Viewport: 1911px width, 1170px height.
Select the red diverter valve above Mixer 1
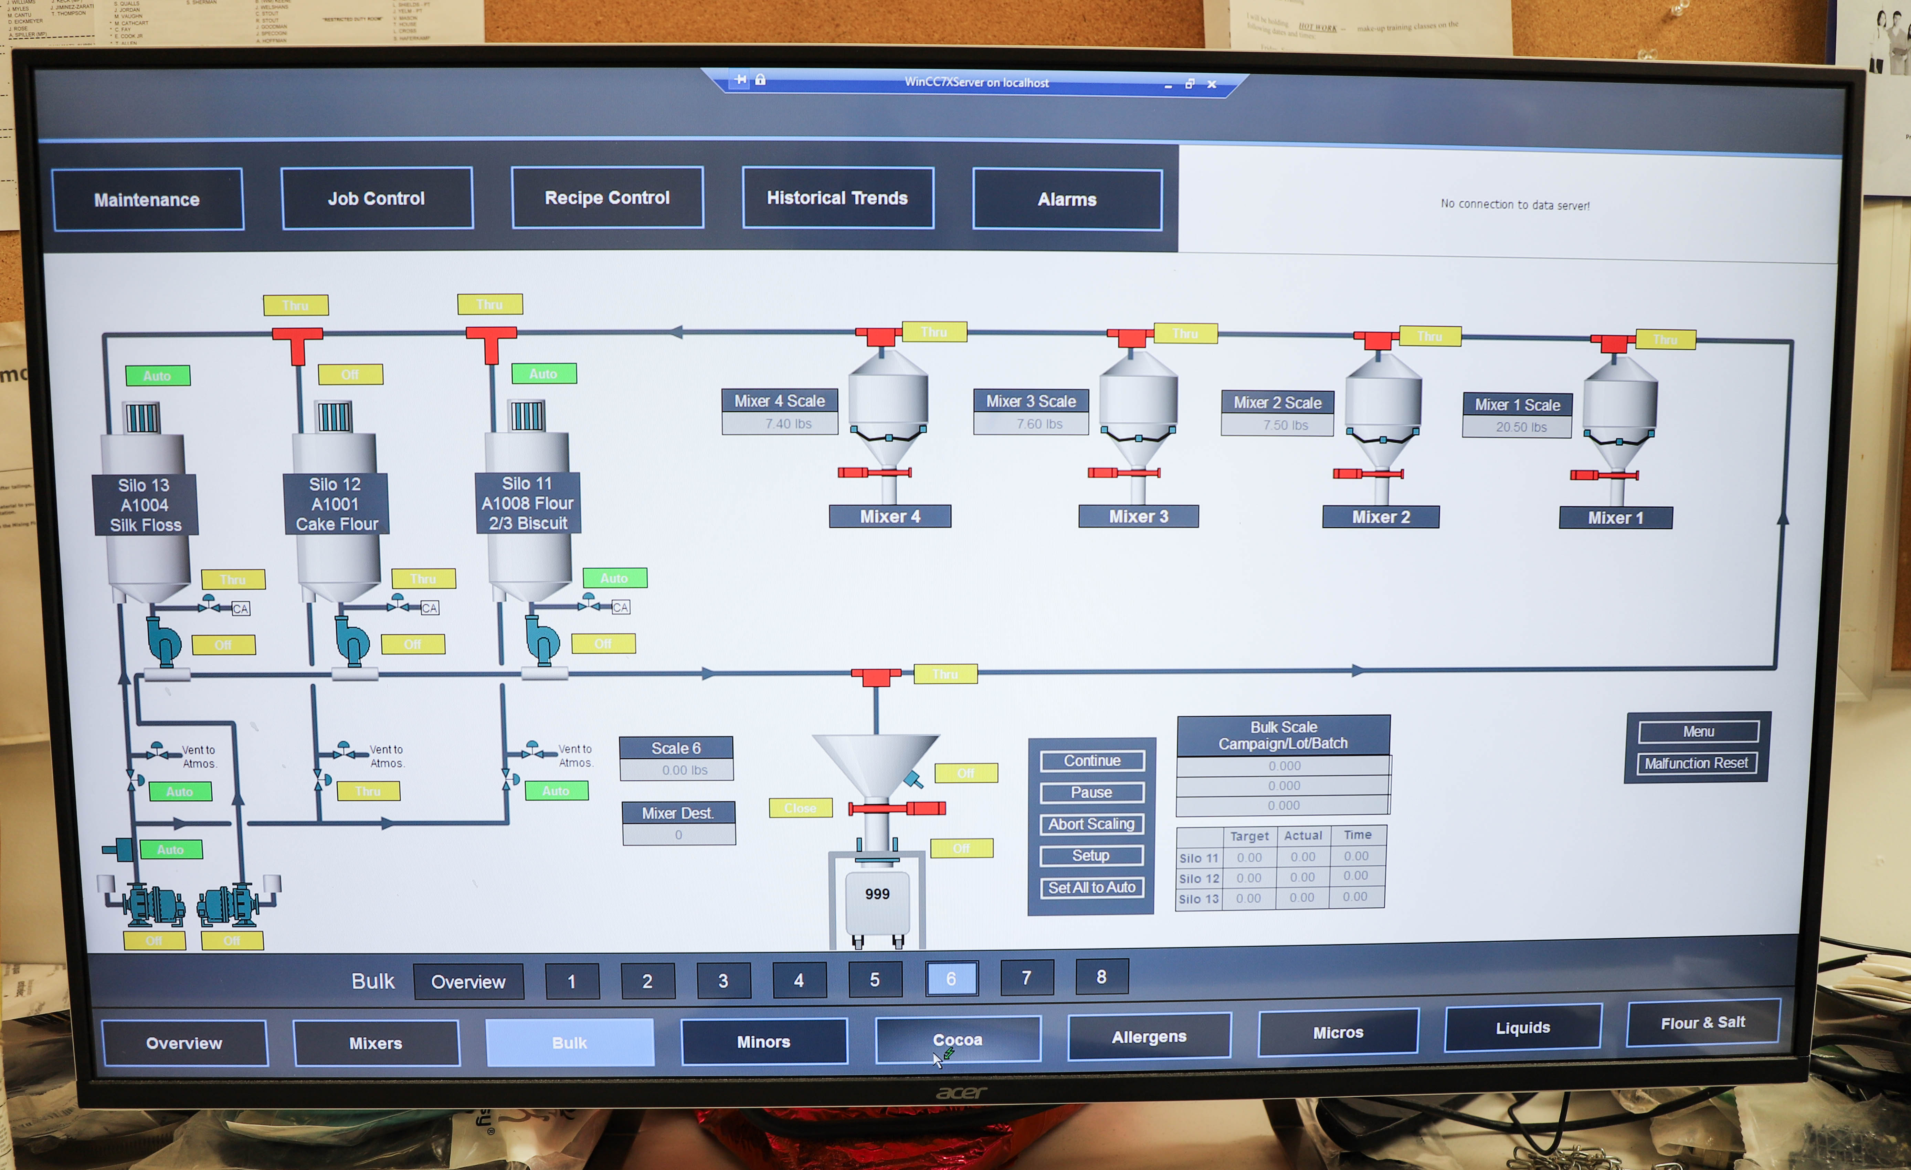1613,344
